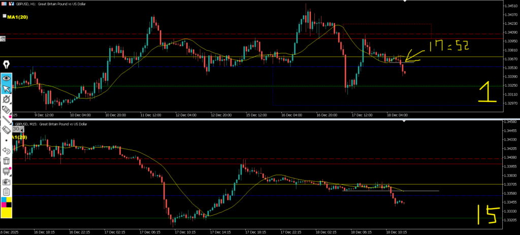Toggle the MA1(20) indicator checkbox
The height and width of the screenshot is (235, 520).
(4, 16)
